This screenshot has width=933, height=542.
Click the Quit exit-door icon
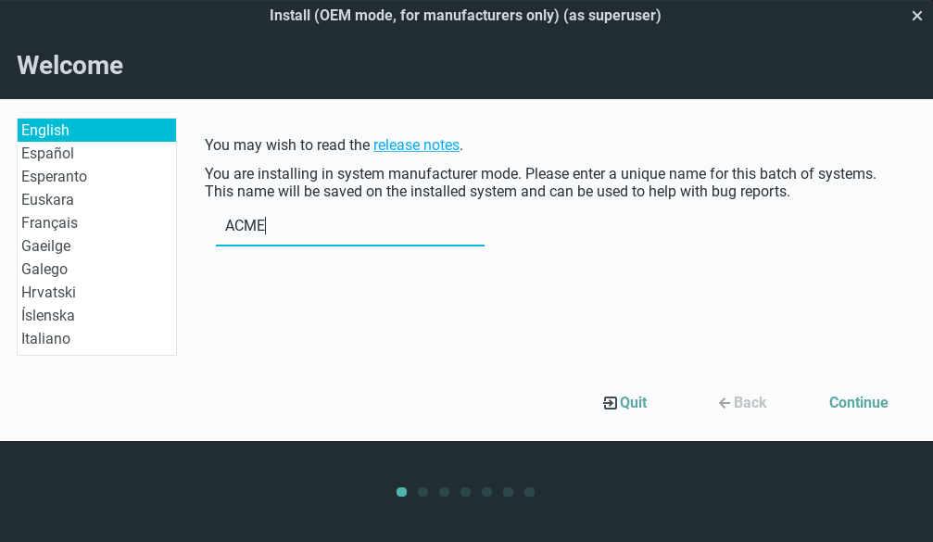click(610, 403)
